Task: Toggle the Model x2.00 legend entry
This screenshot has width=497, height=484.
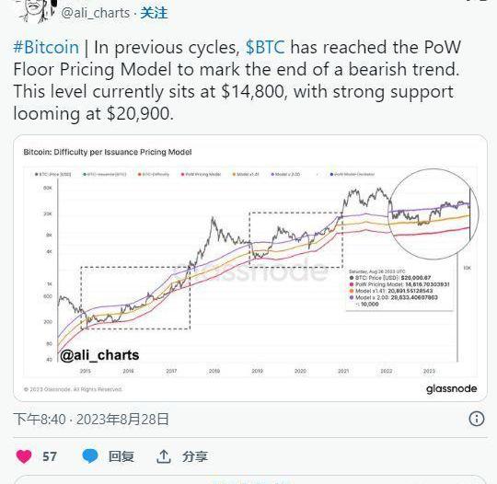Action: click(x=285, y=174)
